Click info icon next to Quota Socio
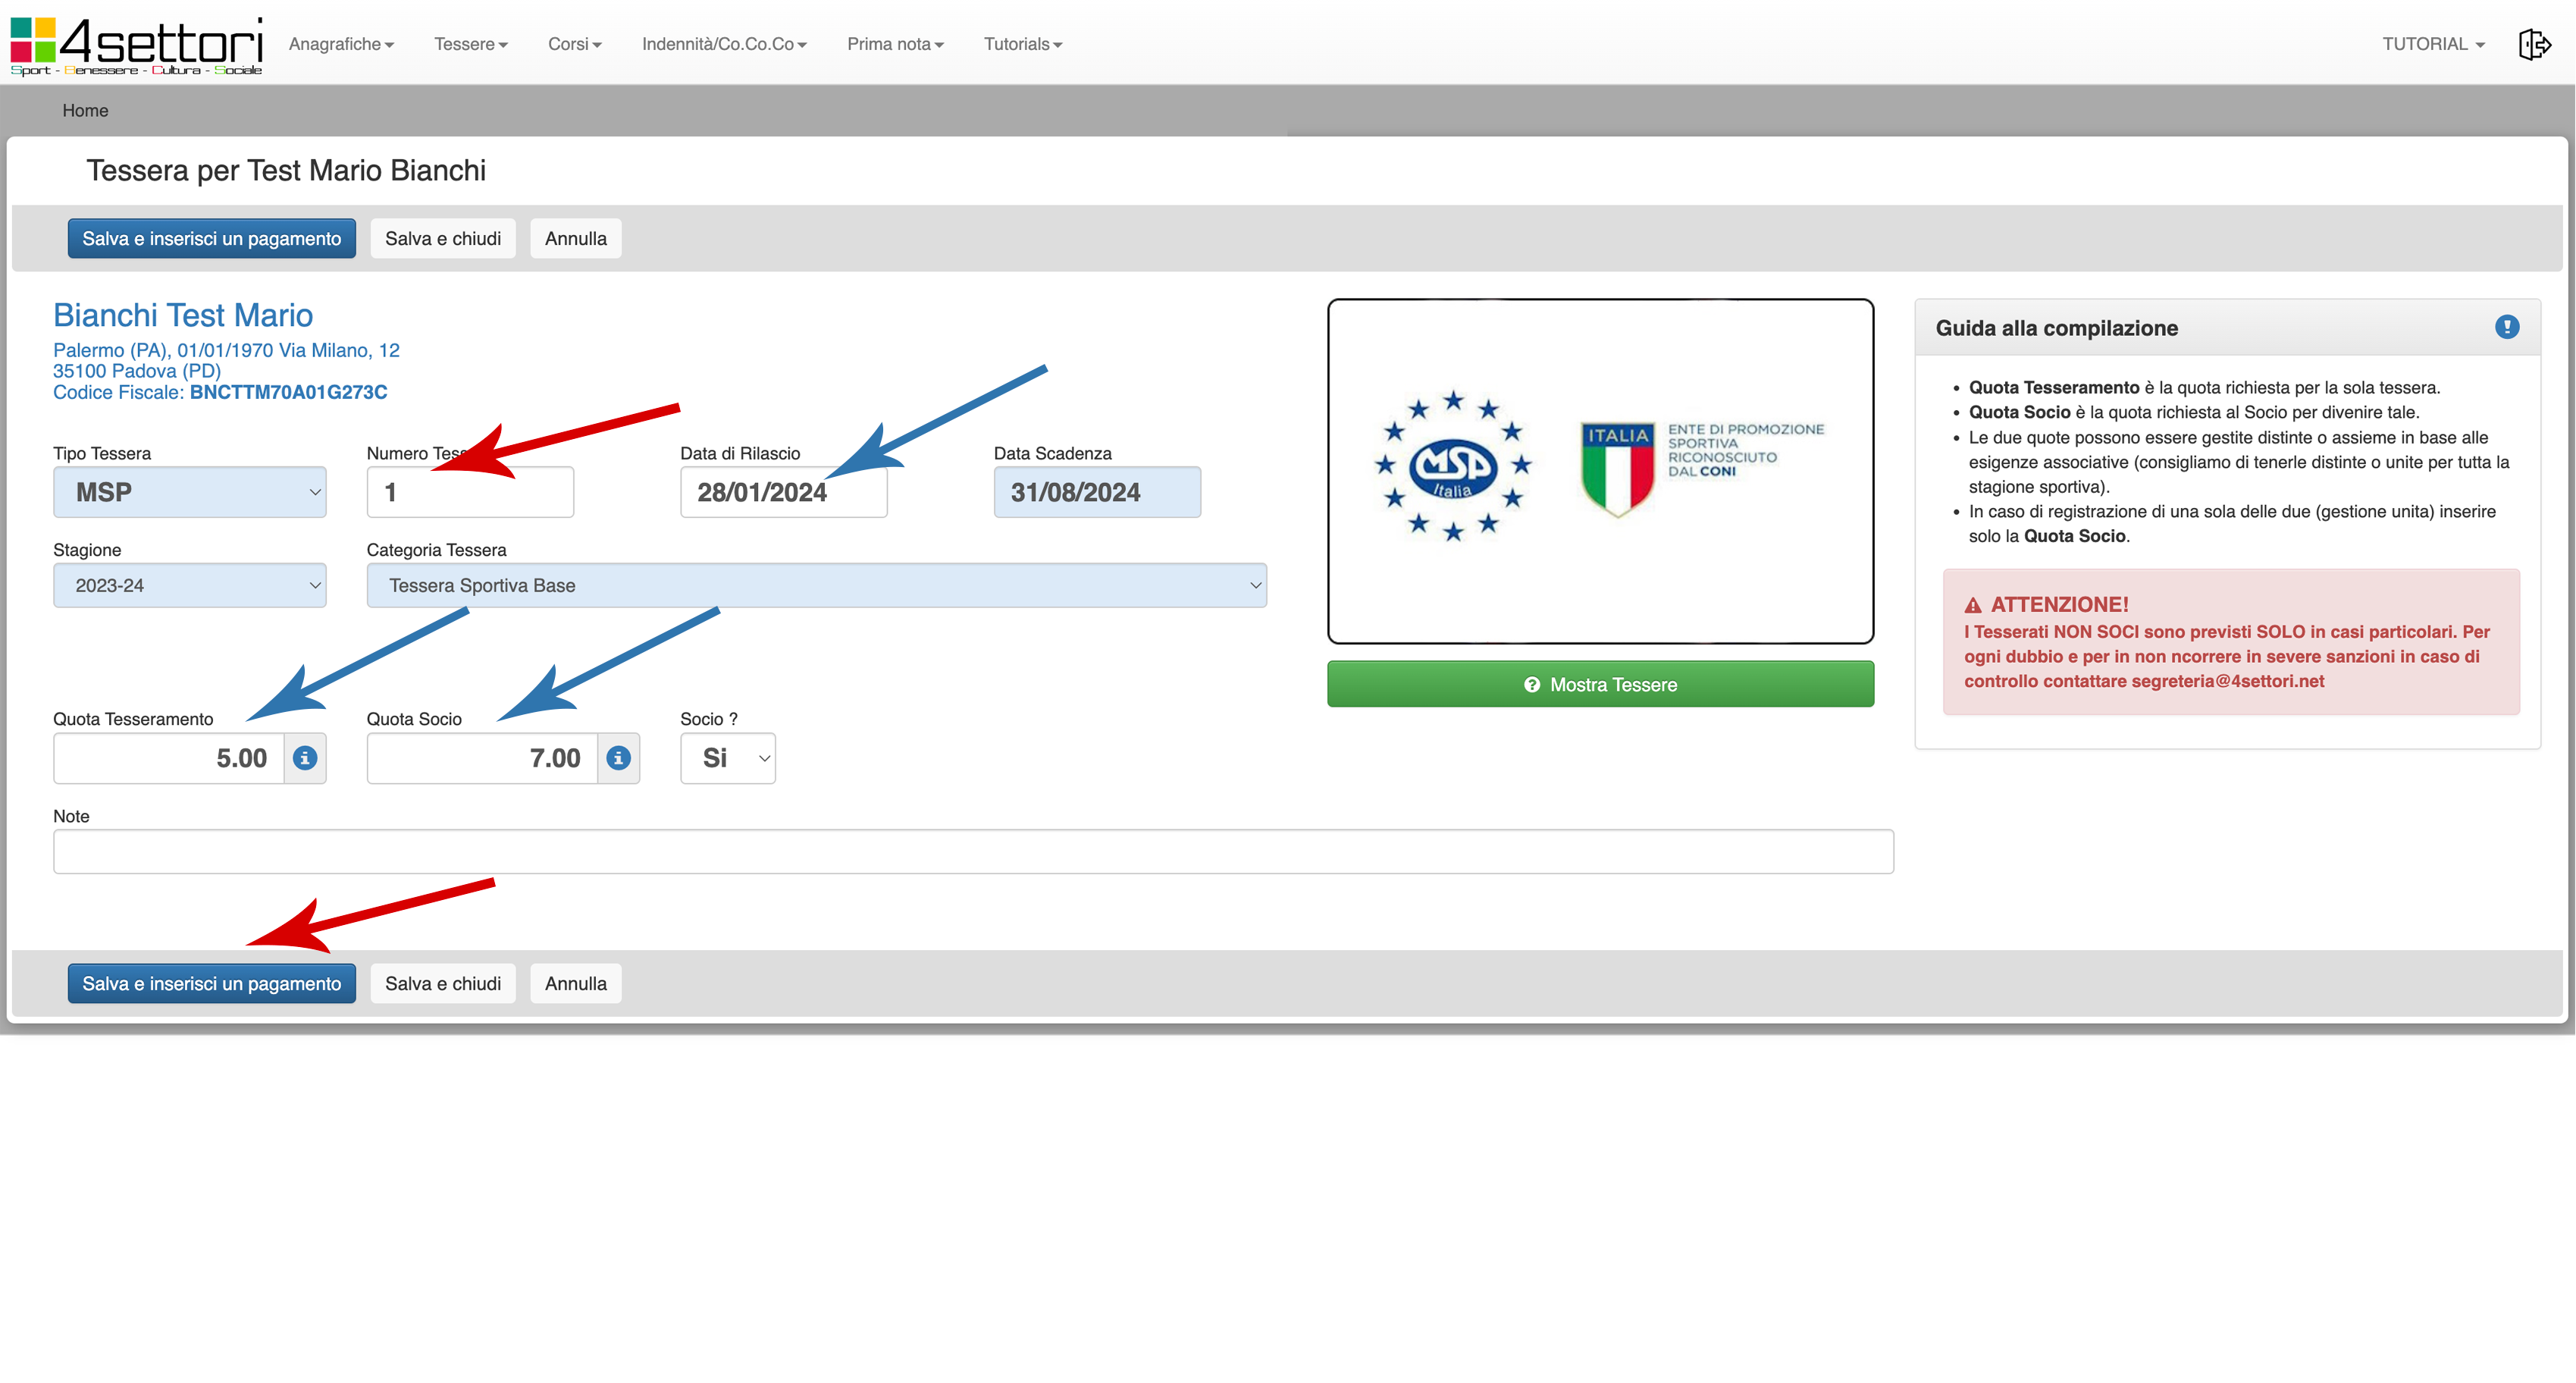This screenshot has height=1383, width=2576. point(619,758)
